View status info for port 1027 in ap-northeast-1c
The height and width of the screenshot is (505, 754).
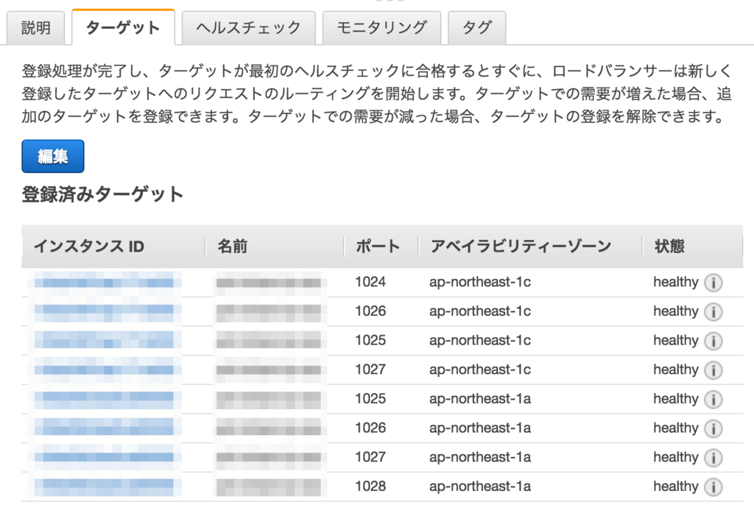point(712,370)
